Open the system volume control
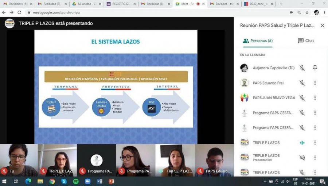 pyautogui.click(x=288, y=181)
